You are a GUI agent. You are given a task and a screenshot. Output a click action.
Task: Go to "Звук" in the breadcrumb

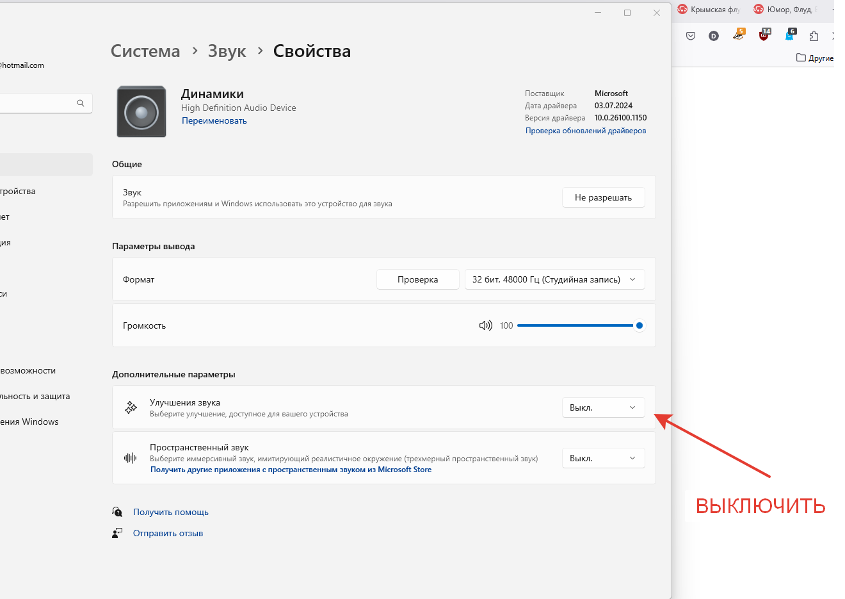[x=227, y=51]
